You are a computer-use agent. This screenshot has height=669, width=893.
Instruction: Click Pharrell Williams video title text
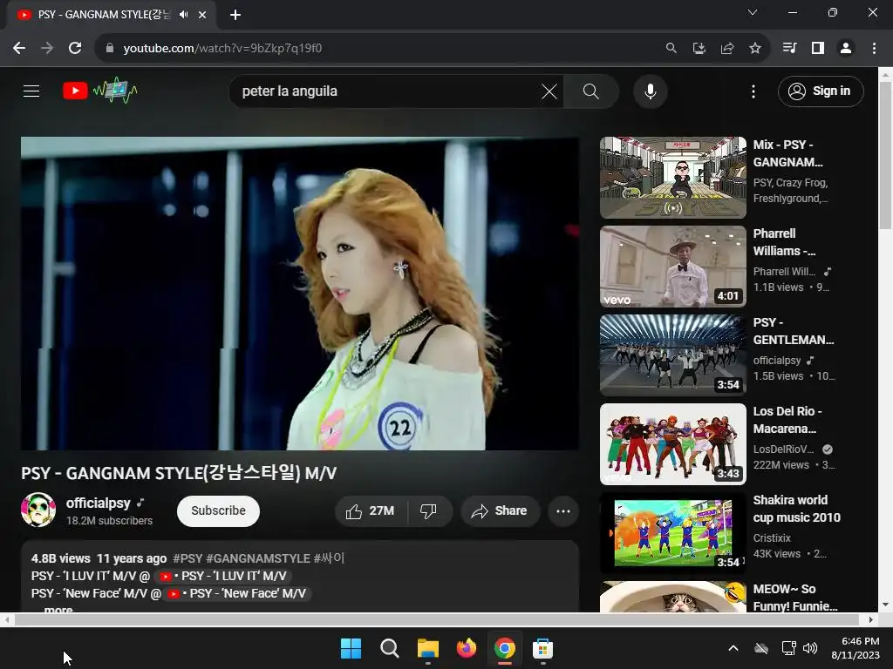(x=784, y=242)
